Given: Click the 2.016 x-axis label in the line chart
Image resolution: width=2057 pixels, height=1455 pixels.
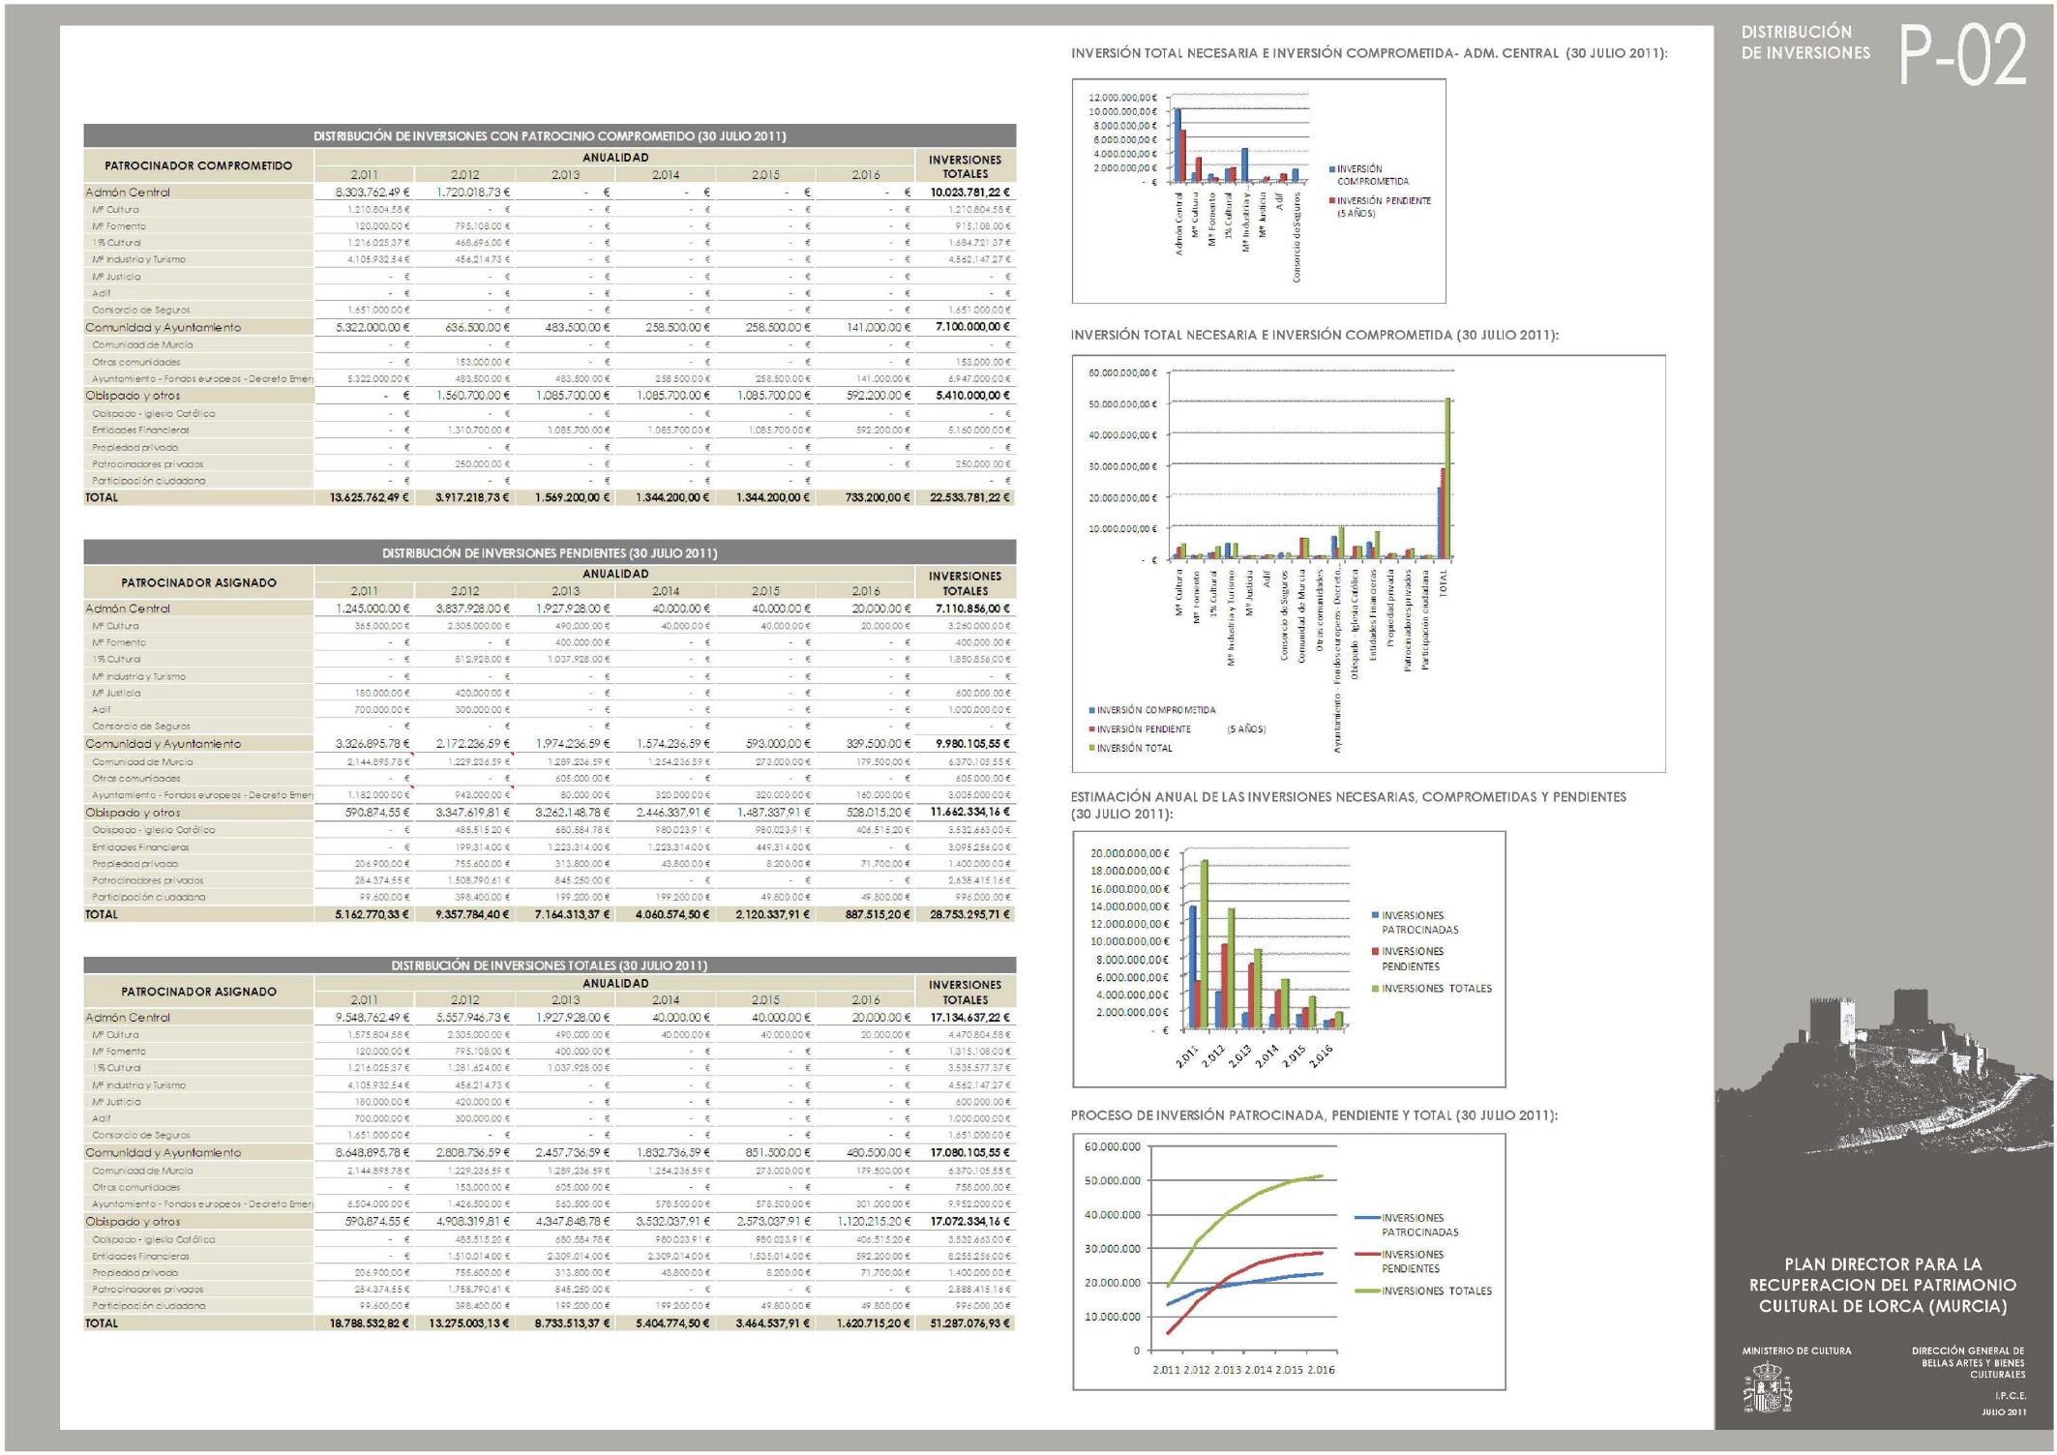Looking at the screenshot, I should click(1322, 1370).
